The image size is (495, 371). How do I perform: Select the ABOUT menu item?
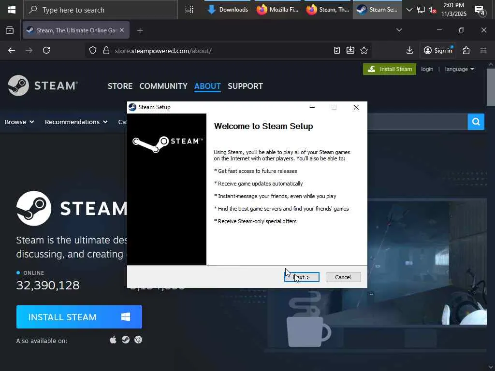pyautogui.click(x=207, y=86)
